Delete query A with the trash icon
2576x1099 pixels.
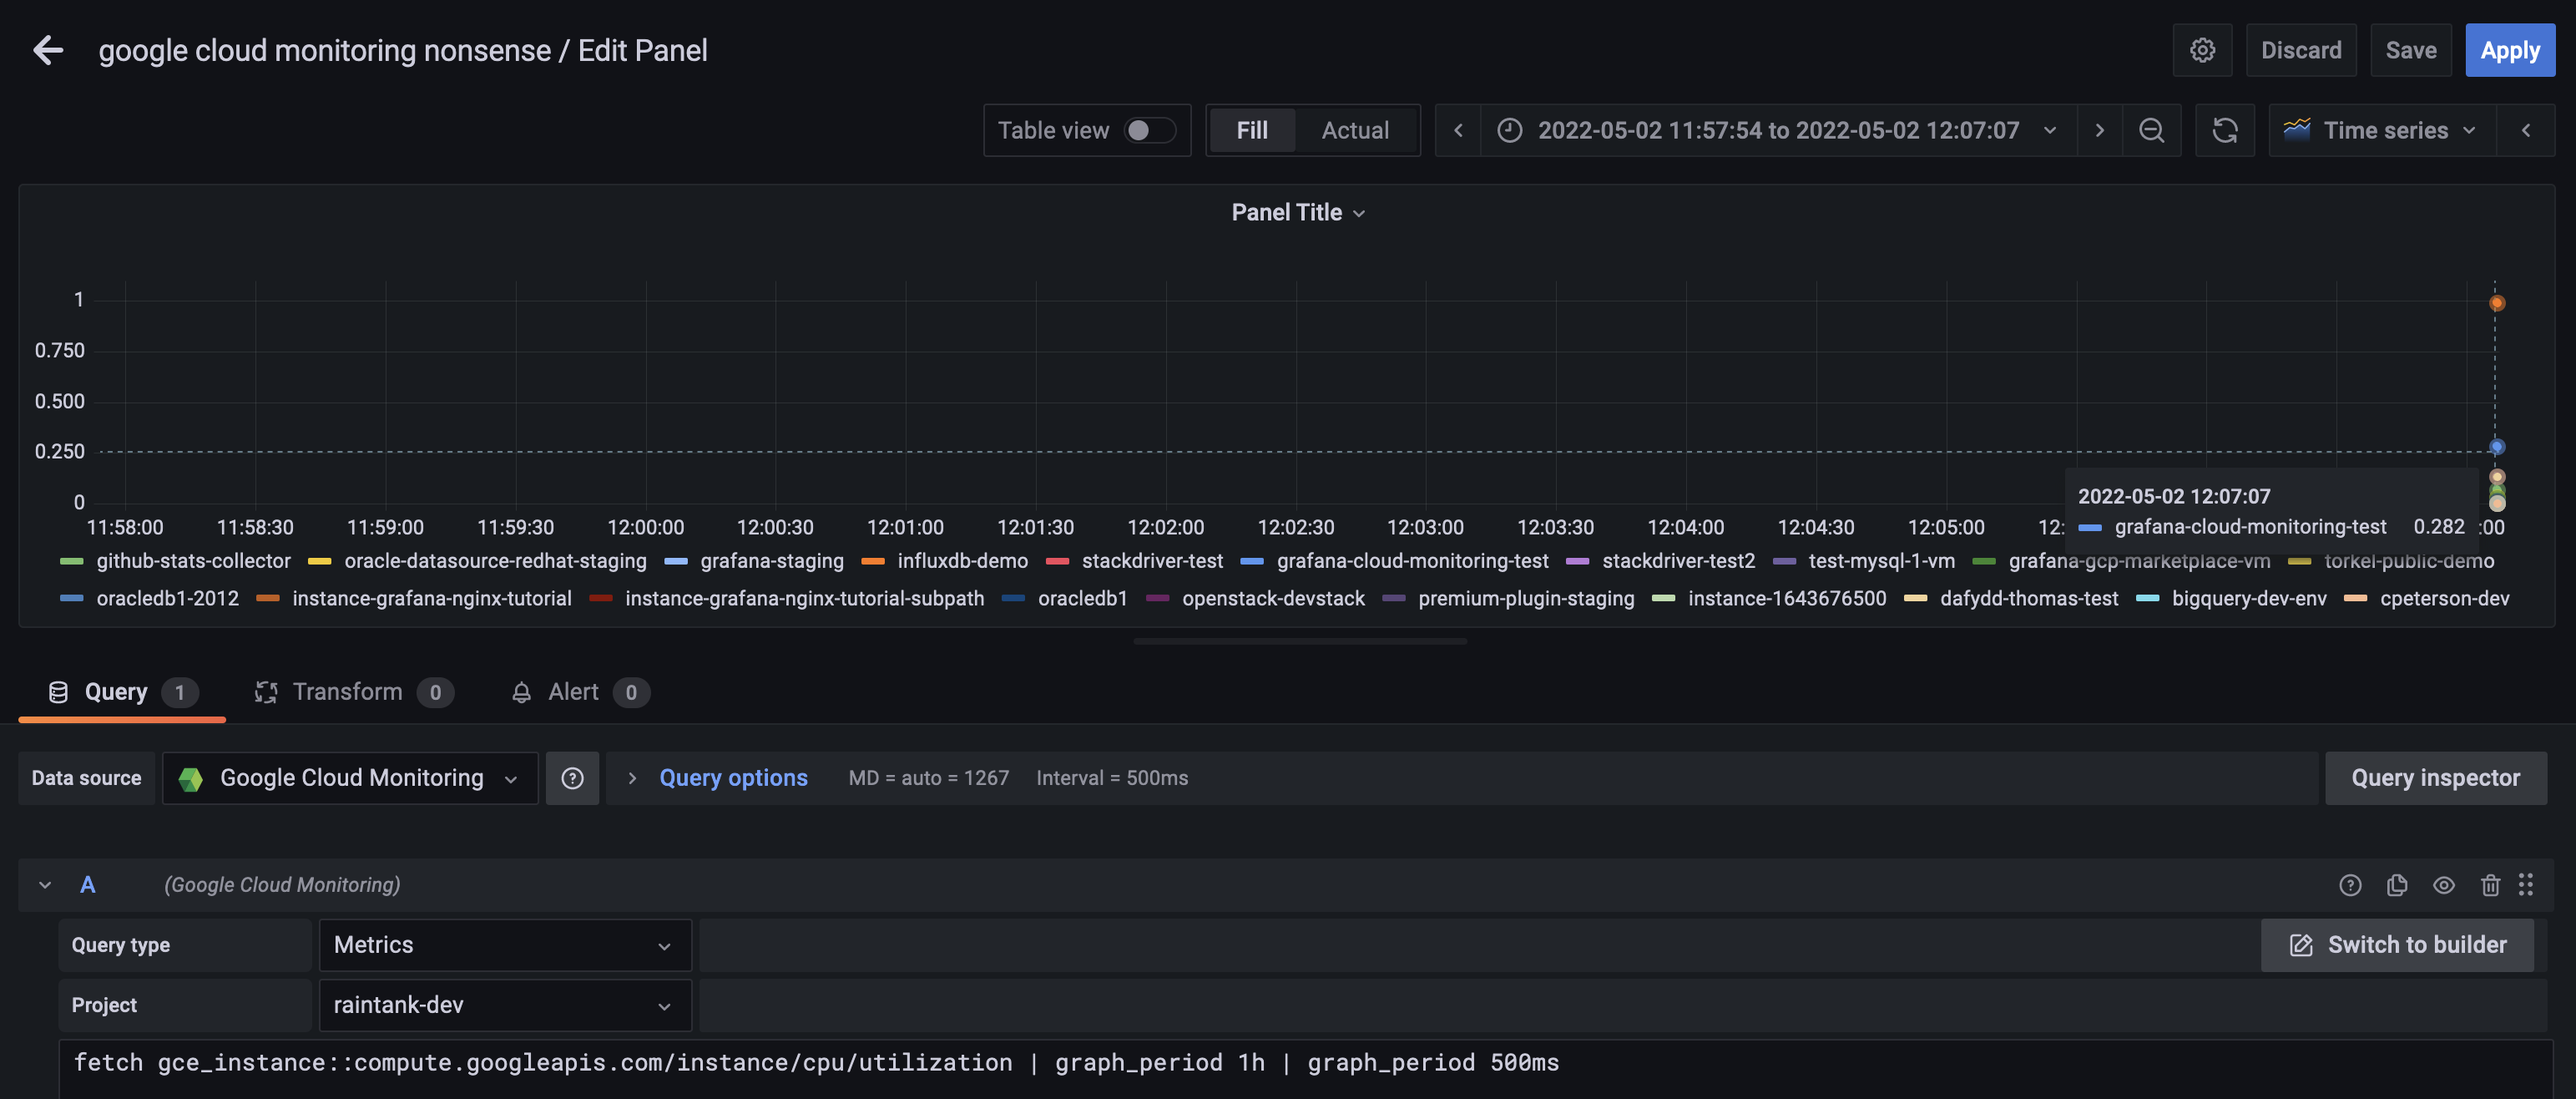pos(2490,885)
